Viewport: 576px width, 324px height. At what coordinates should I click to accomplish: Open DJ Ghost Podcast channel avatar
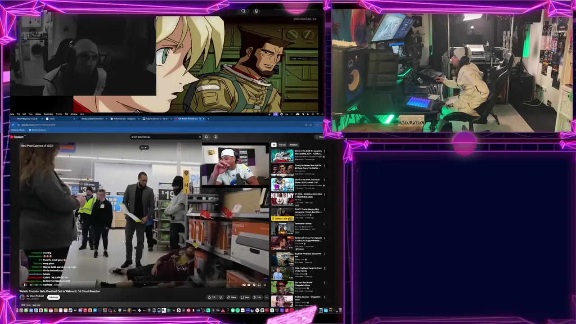[x=22, y=297]
